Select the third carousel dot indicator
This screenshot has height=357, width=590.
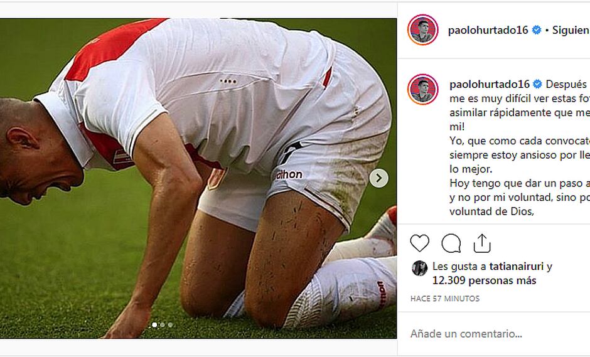[x=170, y=324]
